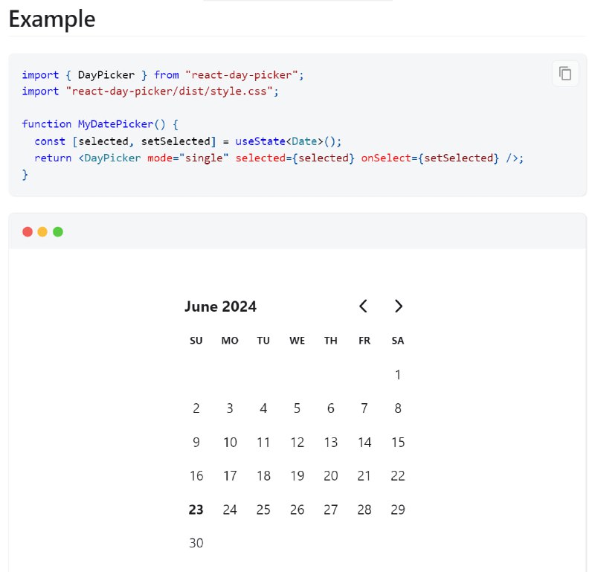This screenshot has height=572, width=595.
Task: Select June 4 on the calendar
Action: (263, 408)
